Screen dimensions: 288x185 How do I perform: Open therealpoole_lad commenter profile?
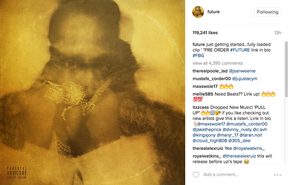[210, 71]
